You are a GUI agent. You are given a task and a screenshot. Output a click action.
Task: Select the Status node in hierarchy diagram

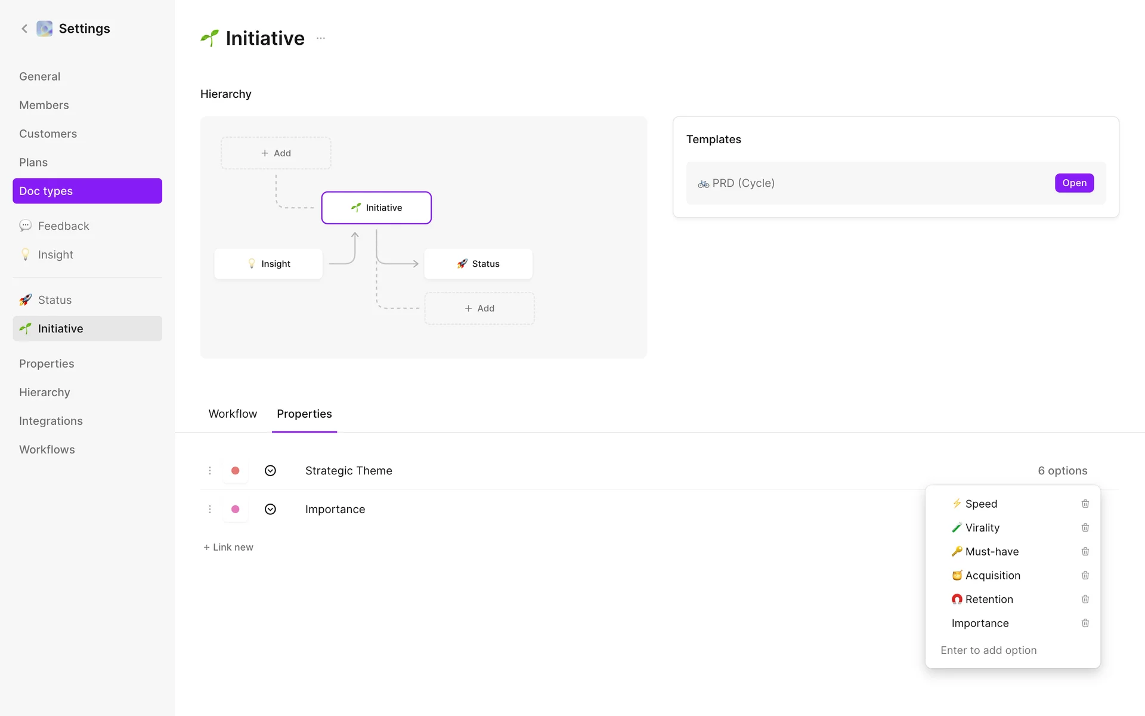coord(478,264)
